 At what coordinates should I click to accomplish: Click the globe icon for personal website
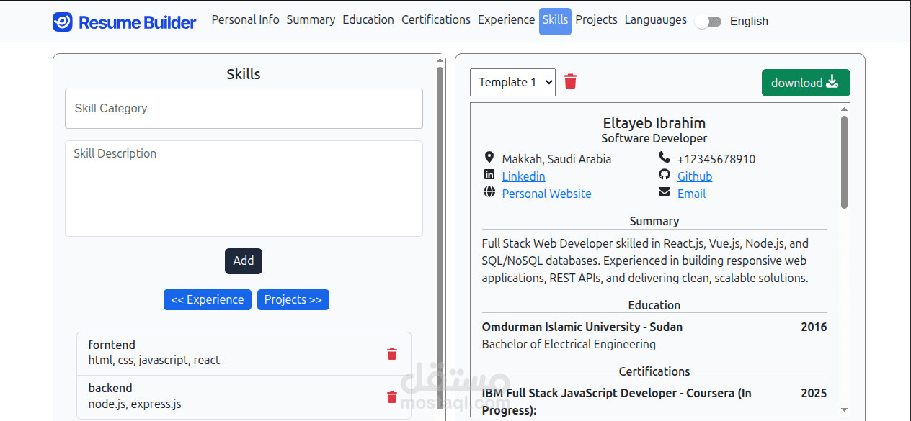pos(489,192)
